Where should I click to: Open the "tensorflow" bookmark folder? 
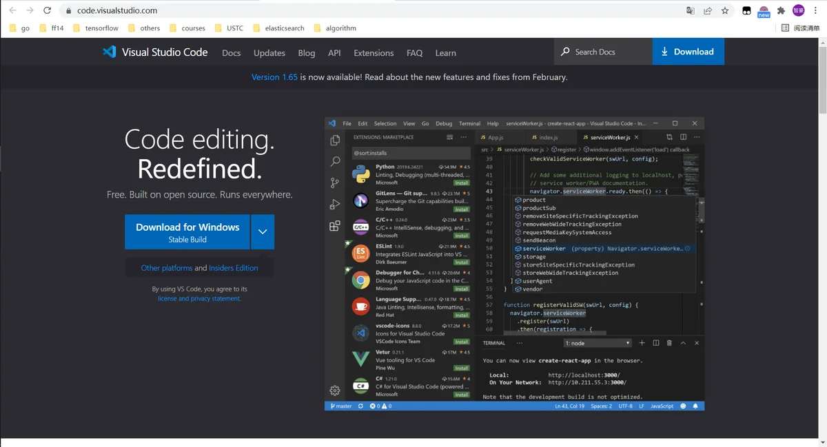pyautogui.click(x=96, y=28)
